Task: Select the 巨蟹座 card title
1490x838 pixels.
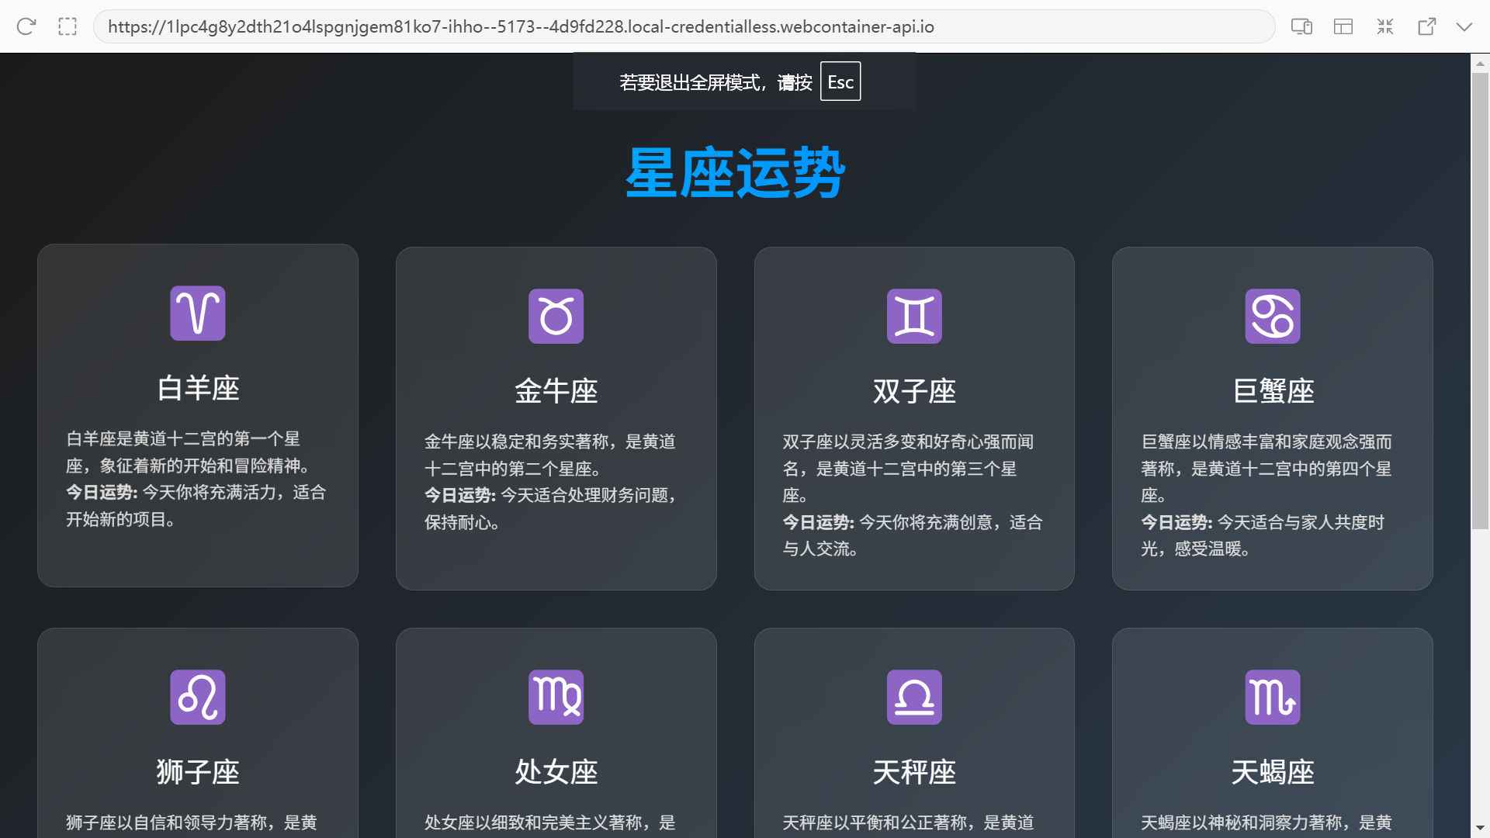Action: click(x=1273, y=391)
